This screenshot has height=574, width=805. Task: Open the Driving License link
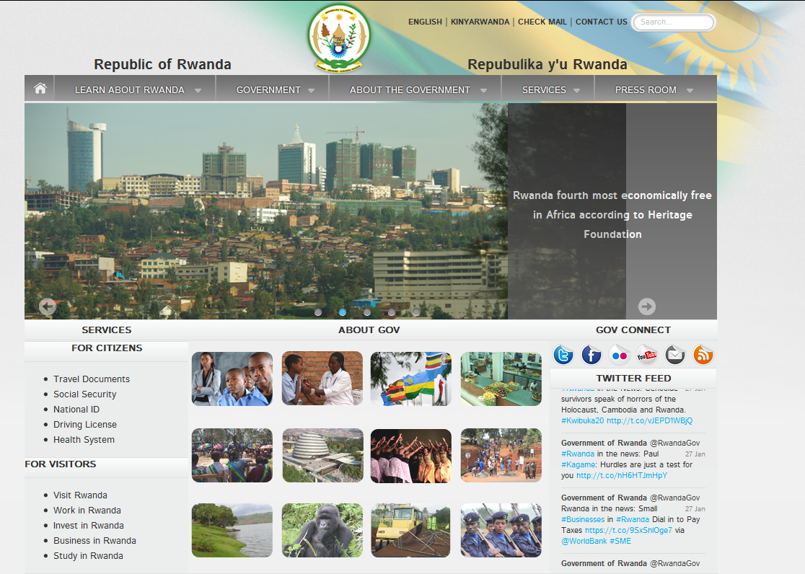click(x=84, y=425)
